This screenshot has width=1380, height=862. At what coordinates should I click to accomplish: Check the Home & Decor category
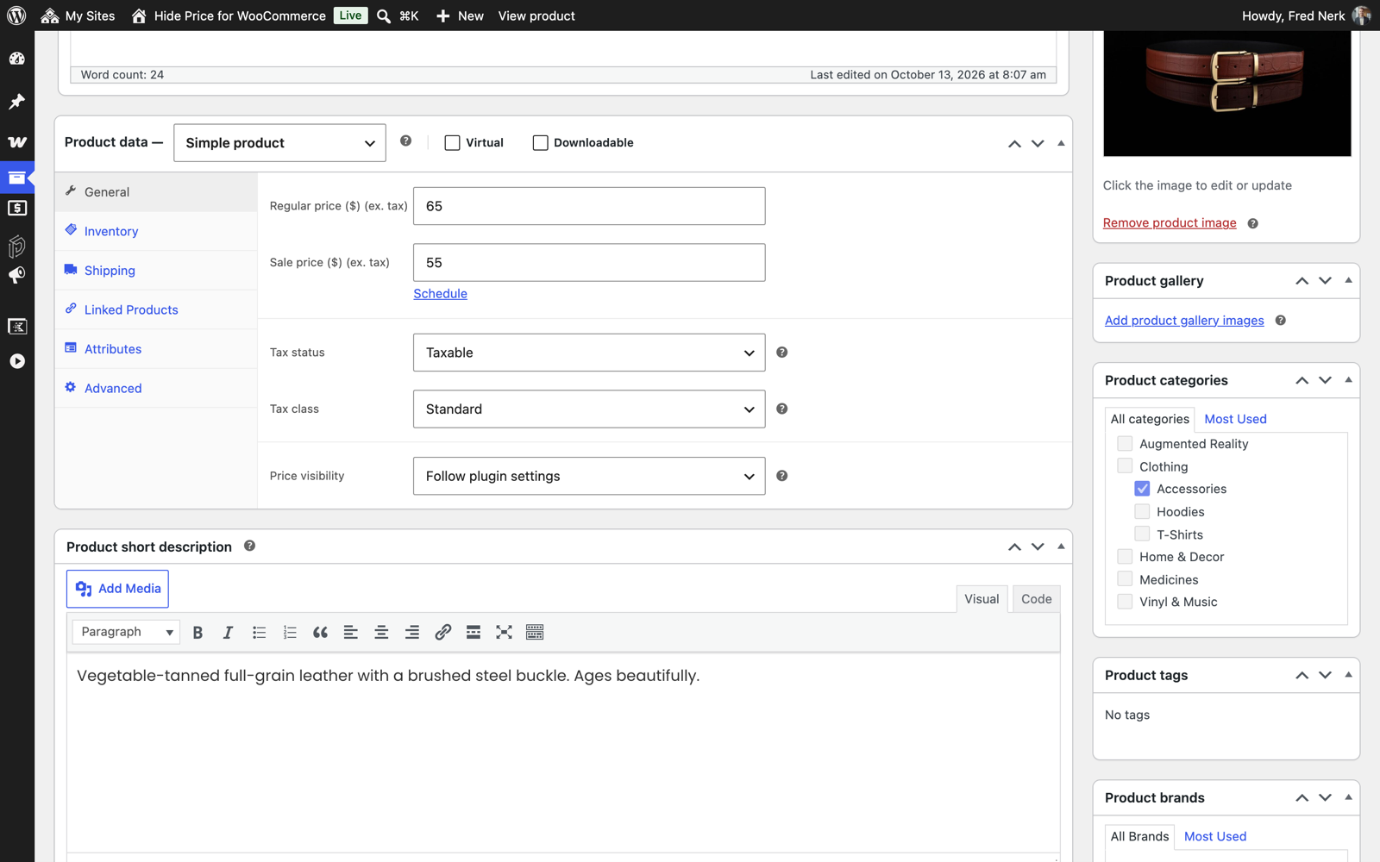pos(1125,557)
